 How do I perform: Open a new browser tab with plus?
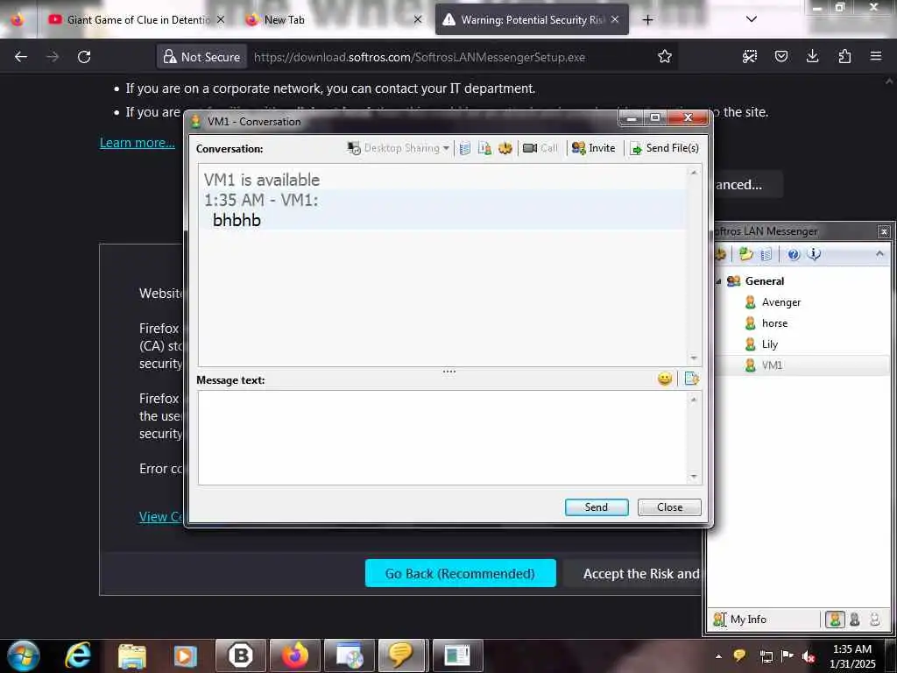tap(647, 20)
